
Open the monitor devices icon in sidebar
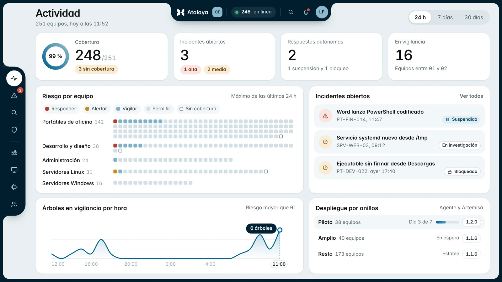click(14, 170)
